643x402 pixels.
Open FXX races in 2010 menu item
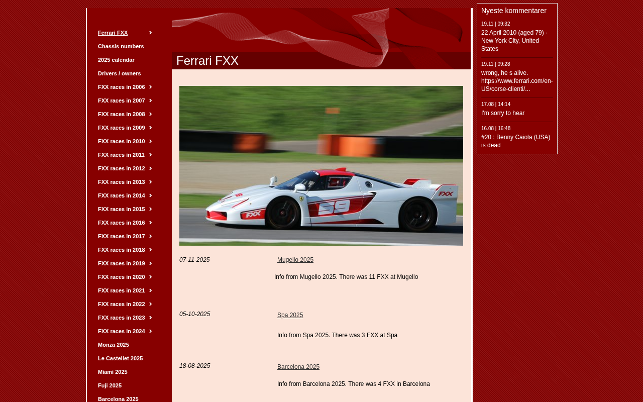(x=121, y=141)
